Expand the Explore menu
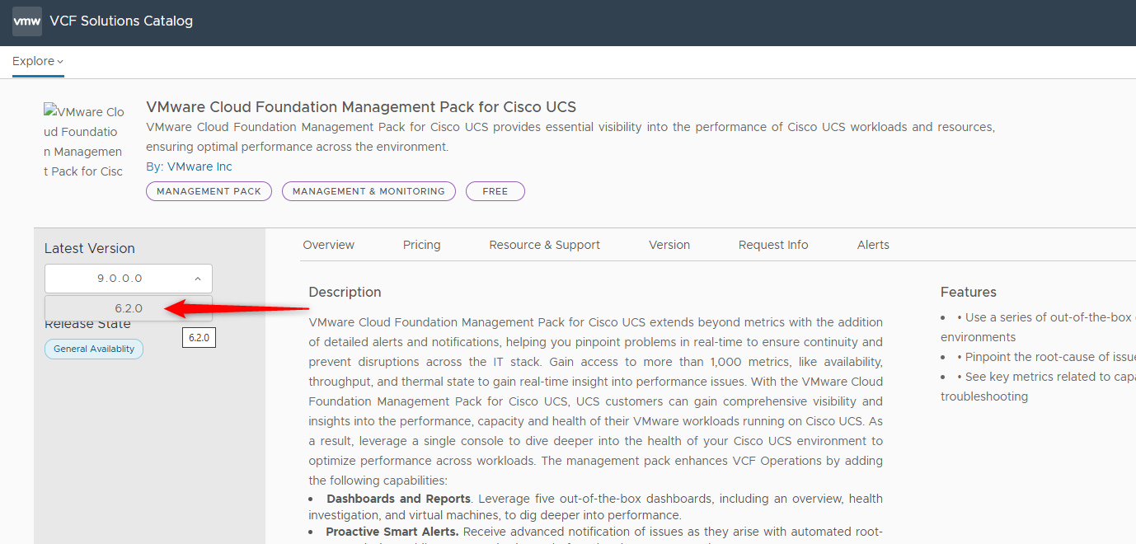The width and height of the screenshot is (1136, 544). click(38, 62)
